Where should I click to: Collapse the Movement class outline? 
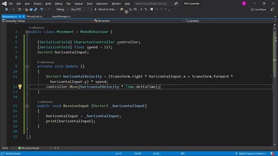click(27, 32)
